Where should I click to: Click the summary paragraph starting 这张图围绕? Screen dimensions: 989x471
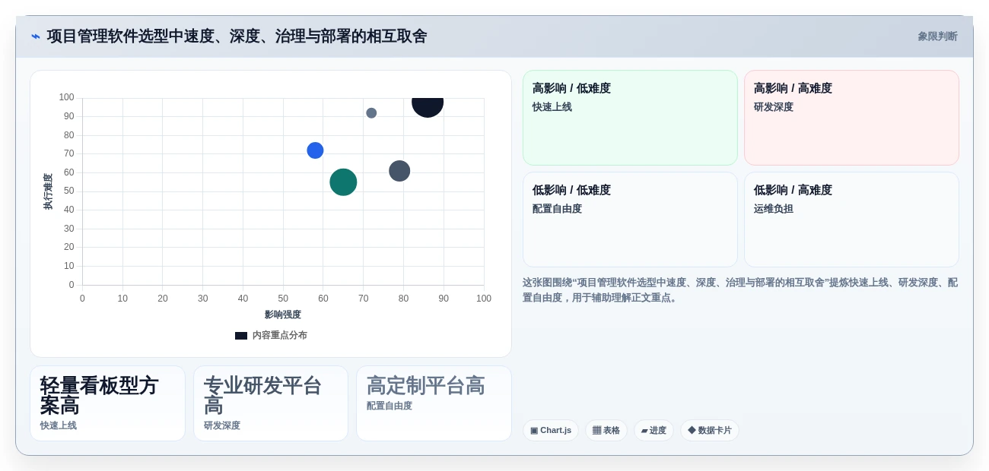[x=740, y=290]
